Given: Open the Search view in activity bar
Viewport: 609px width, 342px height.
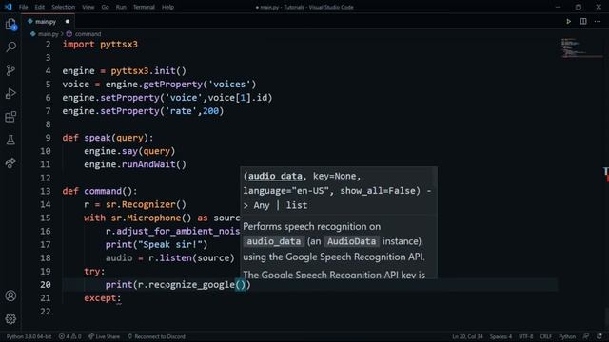Looking at the screenshot, I should 10,47.
